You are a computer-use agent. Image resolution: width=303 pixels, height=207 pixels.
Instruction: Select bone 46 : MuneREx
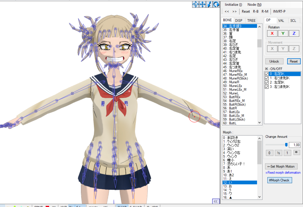[x=240, y=71]
